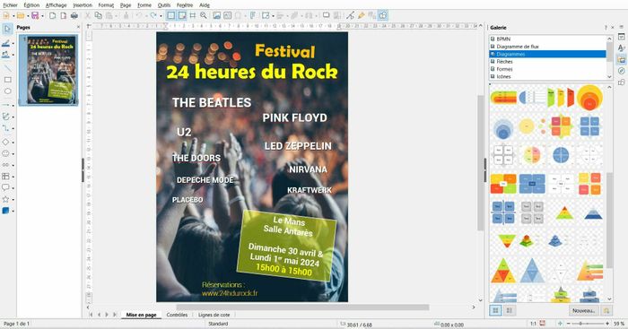This screenshot has height=329, width=628.
Task: Toggle the Helplines While Moving button
Action: 182,15
